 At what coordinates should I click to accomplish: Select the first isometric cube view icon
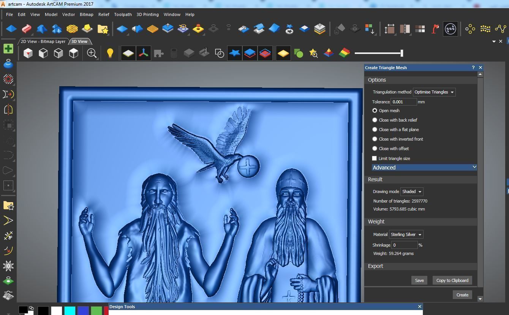tap(28, 53)
